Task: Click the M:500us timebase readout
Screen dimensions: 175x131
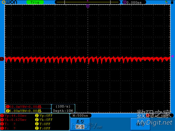Action: coord(80,116)
